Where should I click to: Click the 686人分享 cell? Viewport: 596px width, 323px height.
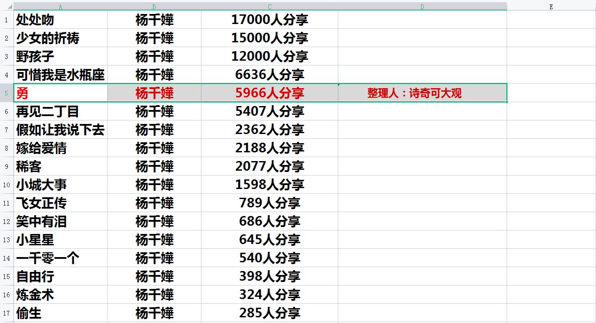[269, 221]
